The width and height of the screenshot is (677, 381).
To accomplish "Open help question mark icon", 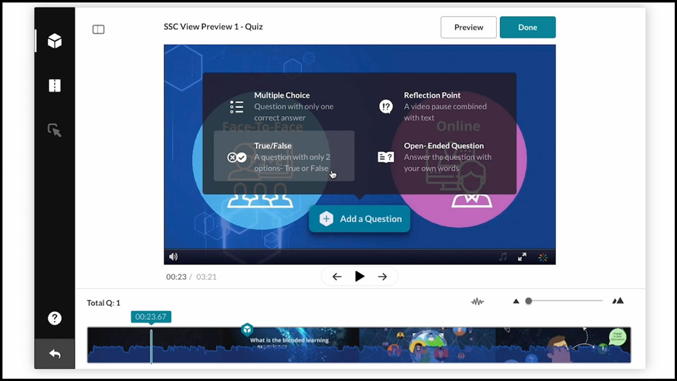I will (x=54, y=318).
